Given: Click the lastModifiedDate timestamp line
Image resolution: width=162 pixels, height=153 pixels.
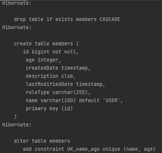Looking at the screenshot, I should coord(65,84).
